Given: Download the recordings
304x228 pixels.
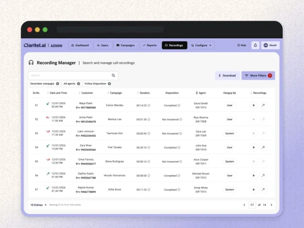Looking at the screenshot, I should [x=227, y=75].
